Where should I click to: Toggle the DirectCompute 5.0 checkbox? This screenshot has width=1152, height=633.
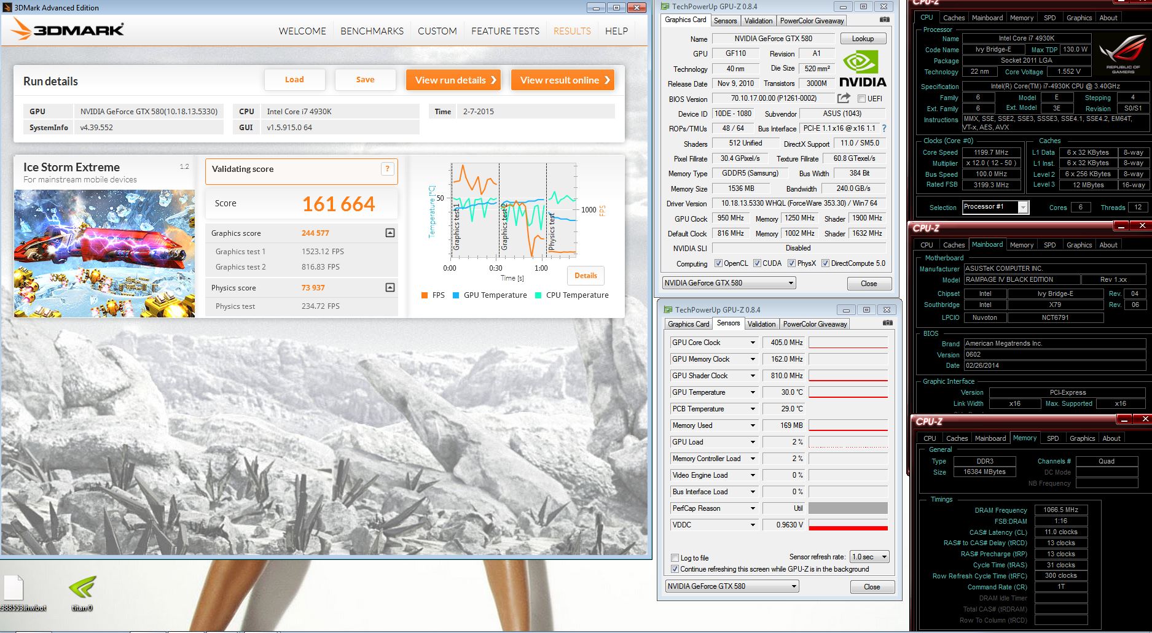click(x=825, y=263)
